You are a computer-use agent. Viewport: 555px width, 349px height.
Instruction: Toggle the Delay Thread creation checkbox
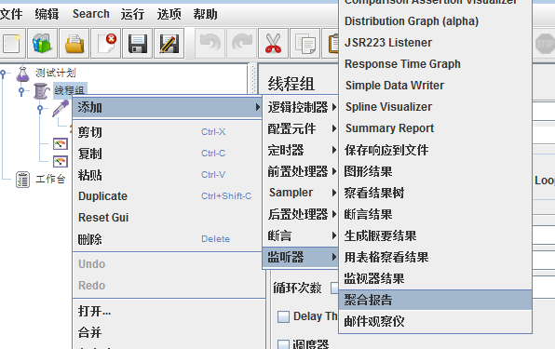(x=283, y=316)
